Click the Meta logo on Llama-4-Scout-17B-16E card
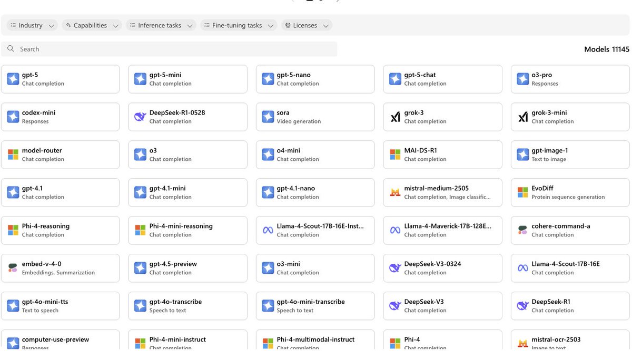632x351 pixels. pyautogui.click(x=523, y=268)
